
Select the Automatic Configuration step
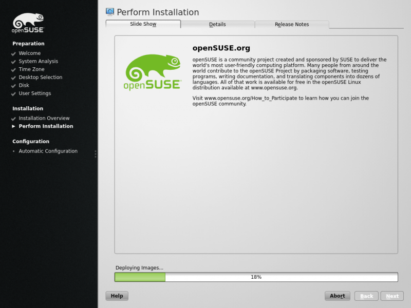point(48,151)
